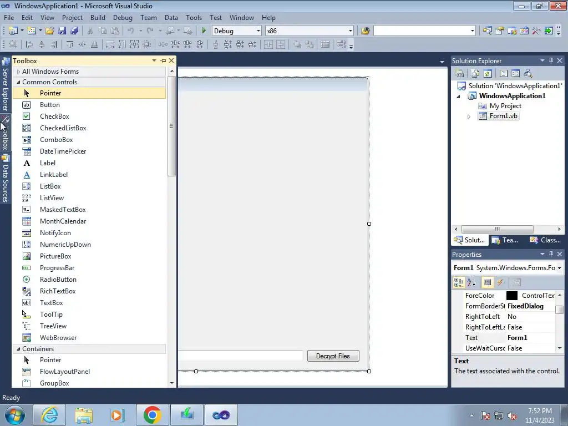Collapse WindowsApplication1 project node
Screen dimensions: 568x426
tap(458, 97)
